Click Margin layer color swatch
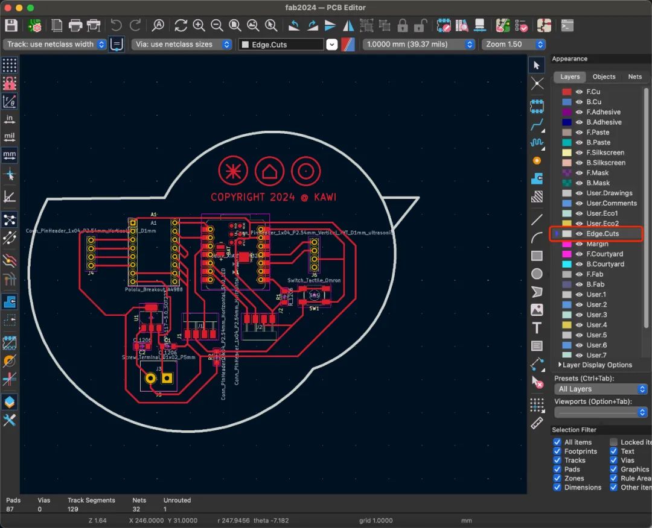The height and width of the screenshot is (528, 652). pyautogui.click(x=567, y=244)
